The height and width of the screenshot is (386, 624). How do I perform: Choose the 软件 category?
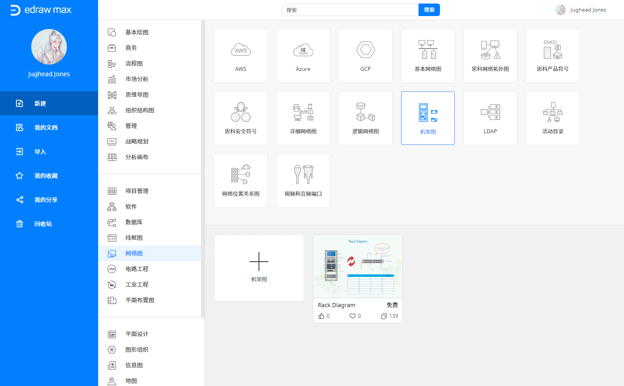coord(150,206)
